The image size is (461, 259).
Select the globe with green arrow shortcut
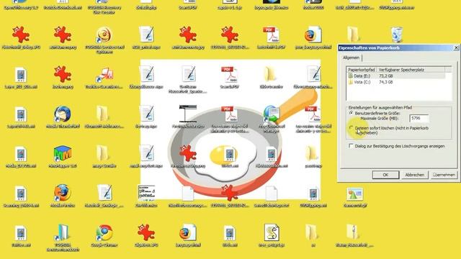click(271, 114)
